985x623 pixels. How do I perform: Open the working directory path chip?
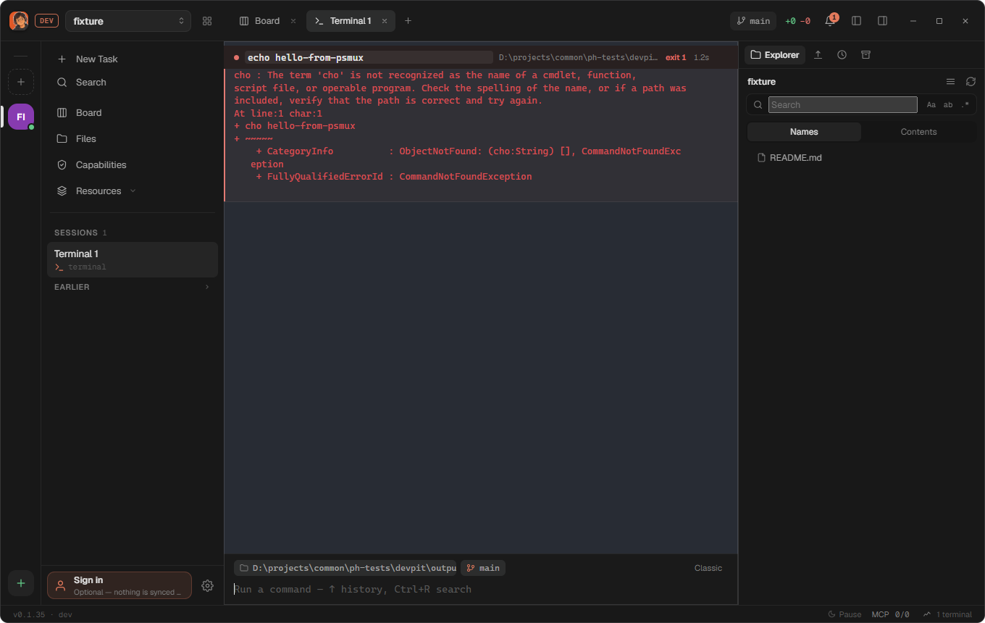[345, 568]
